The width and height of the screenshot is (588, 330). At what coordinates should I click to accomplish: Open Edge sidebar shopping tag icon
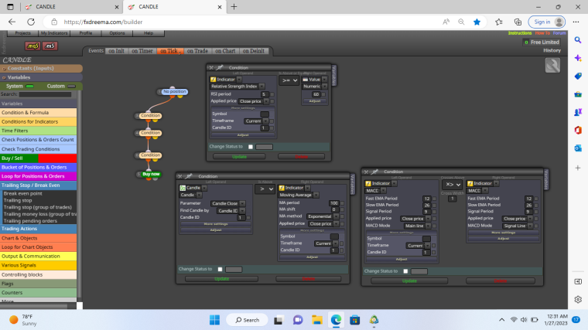coord(578,76)
